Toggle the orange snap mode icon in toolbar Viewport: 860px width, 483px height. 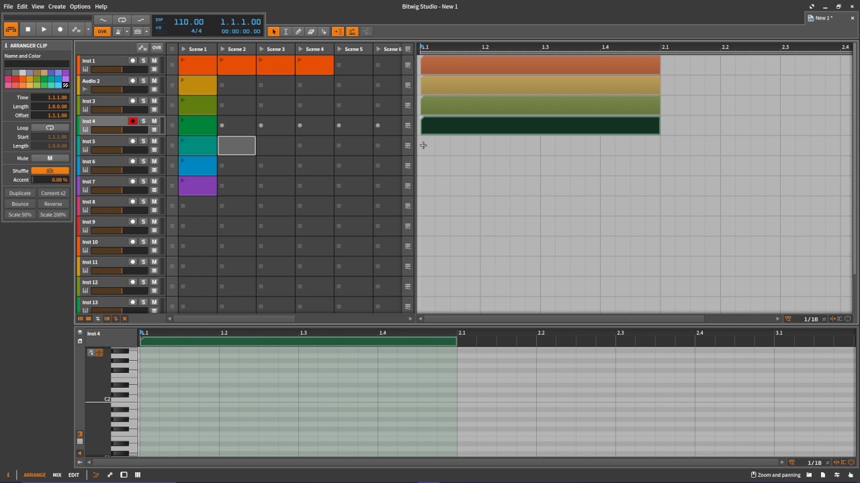352,32
